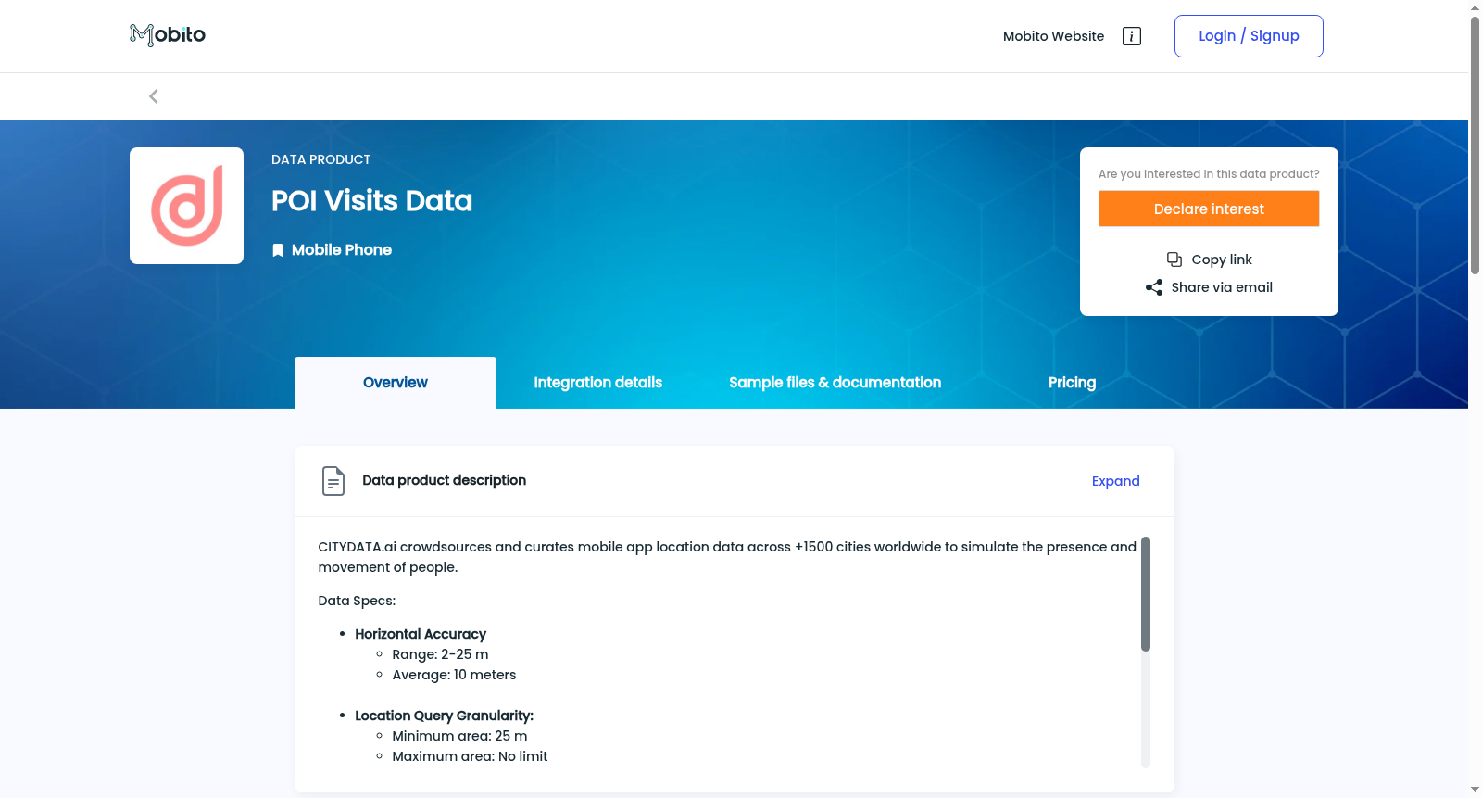Image resolution: width=1482 pixels, height=798 pixels.
Task: Click the scroll-up arrow of the page scrollbar
Action: pyautogui.click(x=1475, y=7)
